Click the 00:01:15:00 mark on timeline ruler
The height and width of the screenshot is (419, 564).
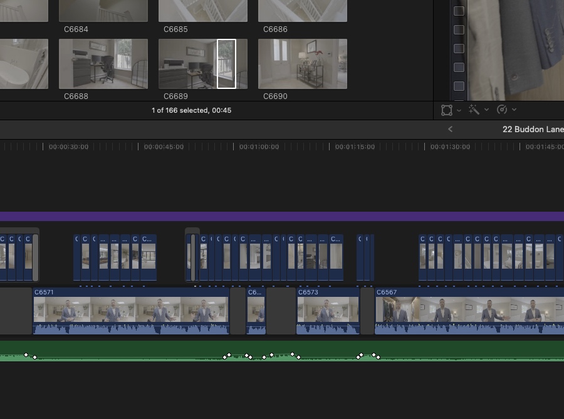[355, 147]
